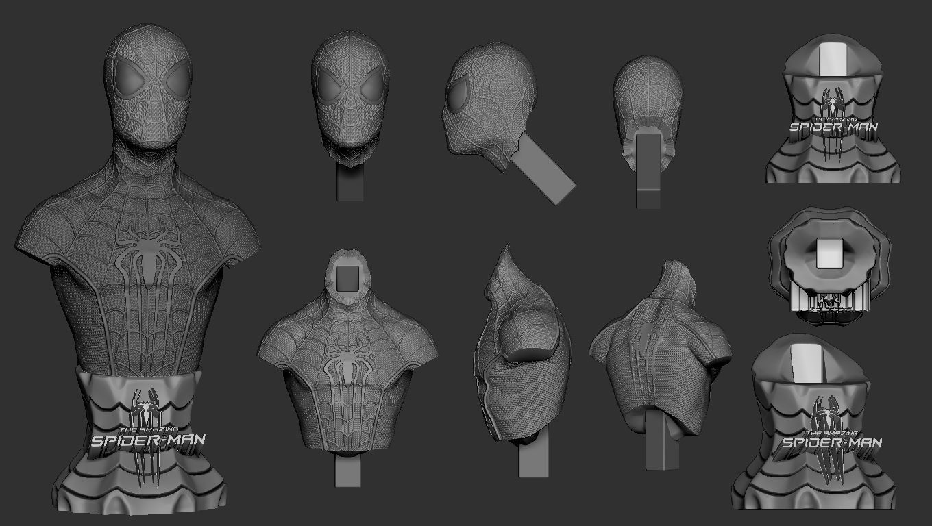Click the rectangular peg under the front-view head
The height and width of the screenshot is (526, 932).
[x=349, y=181]
